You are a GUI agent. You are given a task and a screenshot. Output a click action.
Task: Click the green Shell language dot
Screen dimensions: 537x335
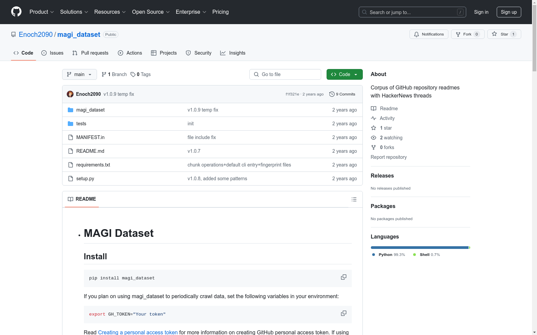coord(414,255)
